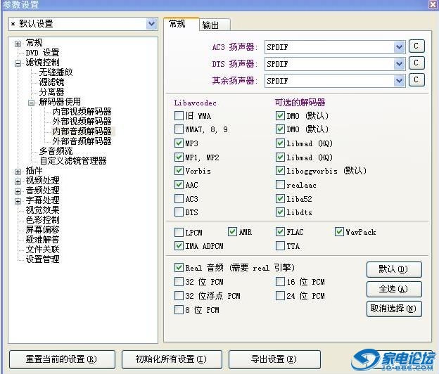Select 分离器 in the tree

click(x=51, y=92)
